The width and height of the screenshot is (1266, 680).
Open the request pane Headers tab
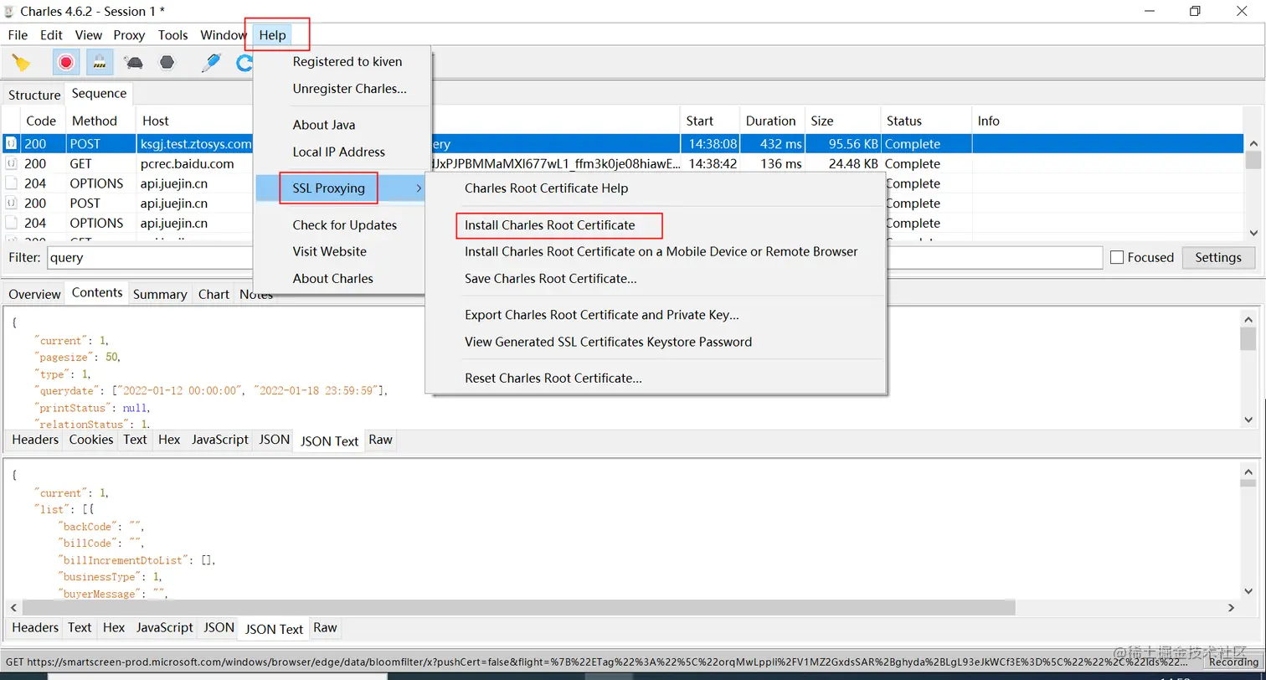pos(35,440)
